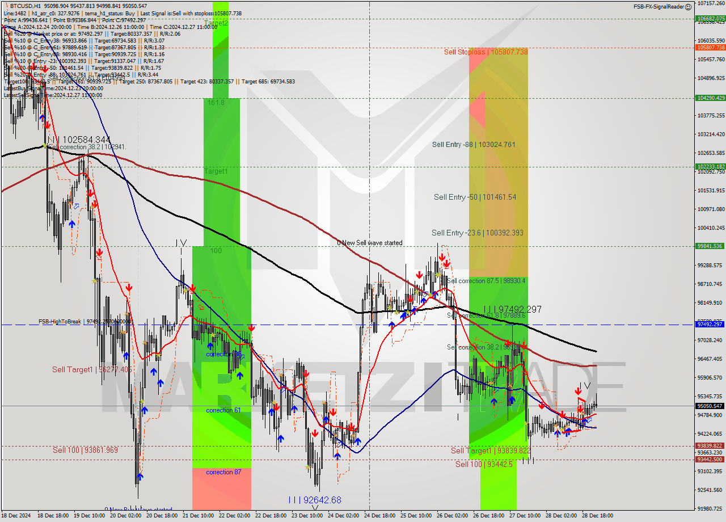
Task: Click the BTCUSD,H1 symbol title
Action: 26,6
